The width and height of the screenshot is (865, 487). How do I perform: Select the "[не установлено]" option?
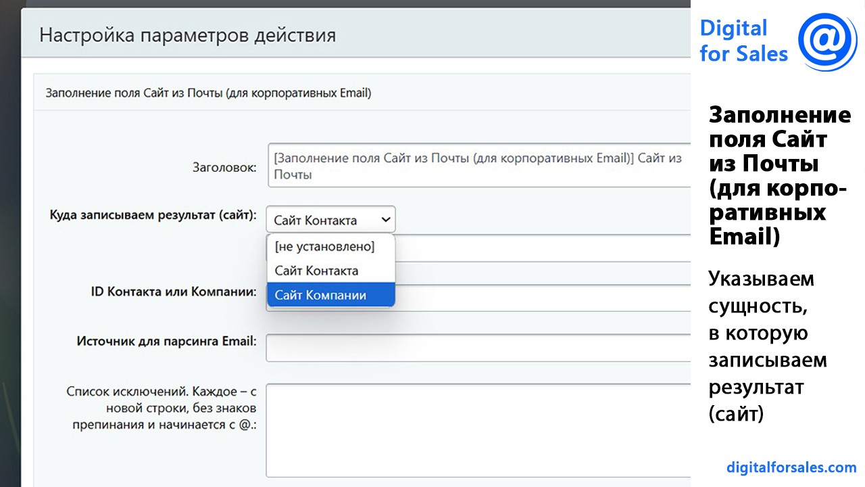coord(324,247)
